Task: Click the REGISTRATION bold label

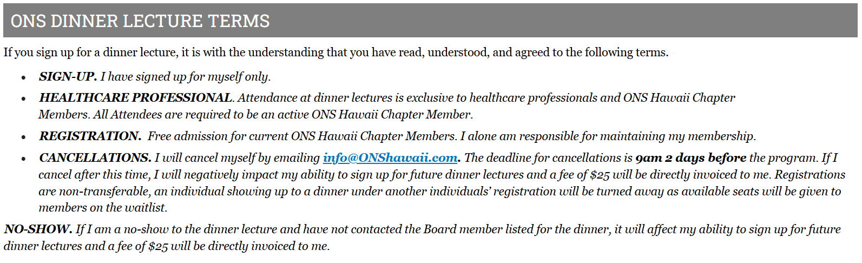Action: tap(90, 136)
